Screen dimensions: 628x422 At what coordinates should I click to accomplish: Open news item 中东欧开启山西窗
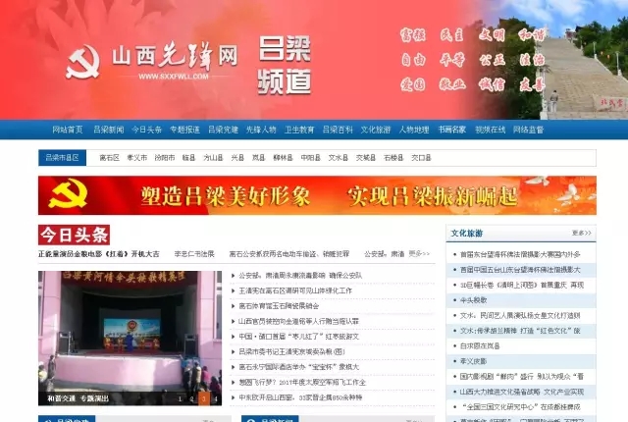(x=300, y=397)
